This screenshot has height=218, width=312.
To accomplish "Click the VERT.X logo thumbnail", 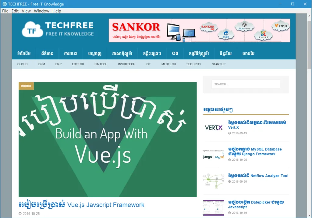I will tap(214, 128).
